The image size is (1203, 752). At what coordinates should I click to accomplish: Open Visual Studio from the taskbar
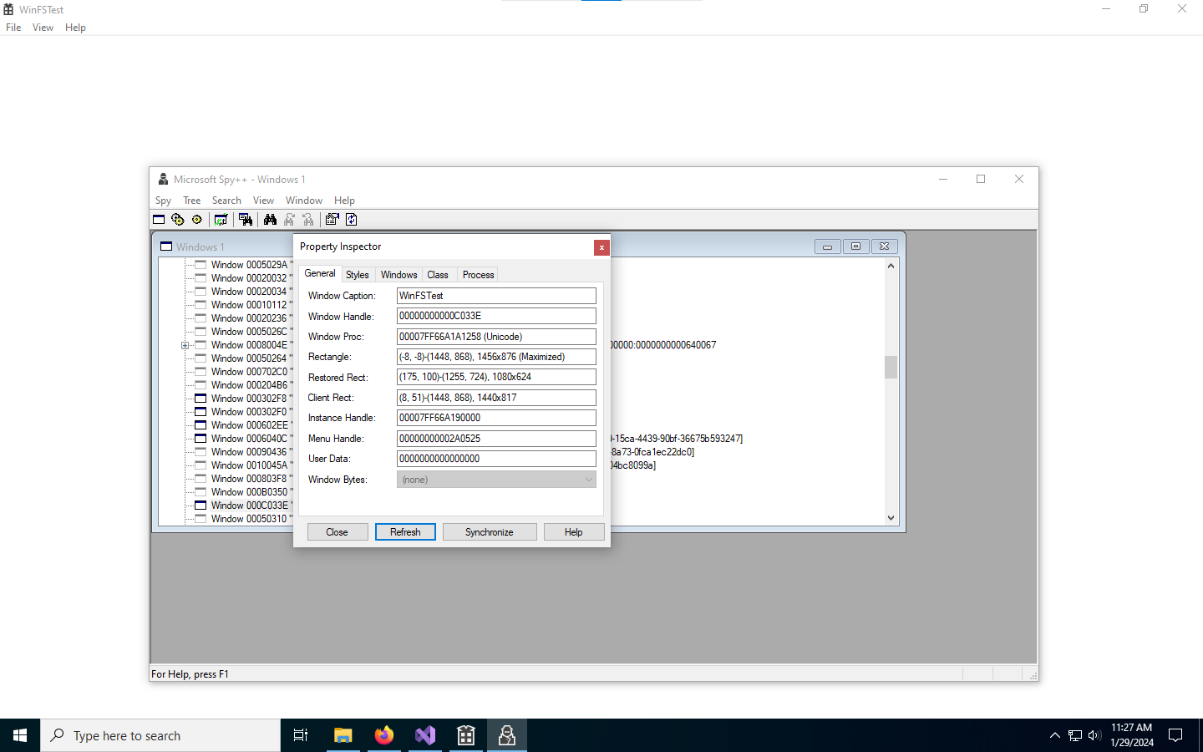tap(425, 735)
